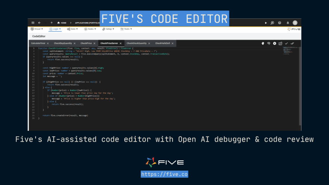Save all with the double checkmark icon
329x185 pixels.
point(292,43)
